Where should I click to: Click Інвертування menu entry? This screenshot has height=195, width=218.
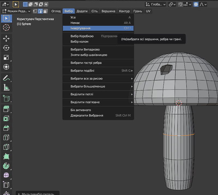point(98,28)
